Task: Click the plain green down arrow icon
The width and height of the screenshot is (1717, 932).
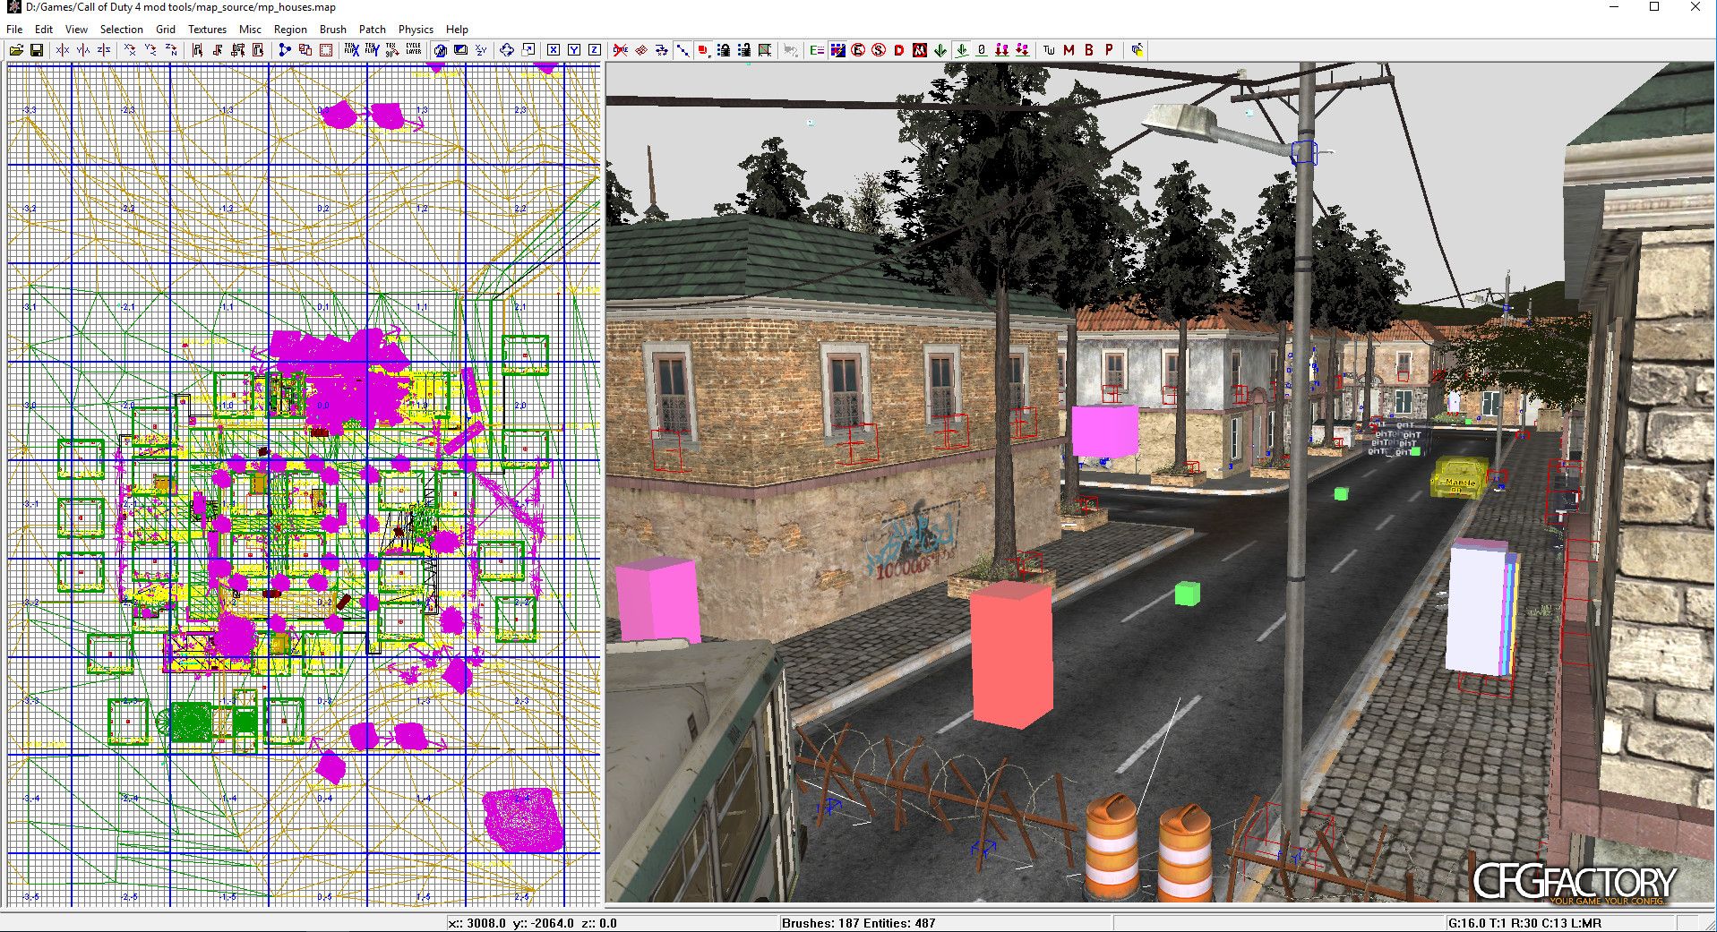Action: coord(940,50)
